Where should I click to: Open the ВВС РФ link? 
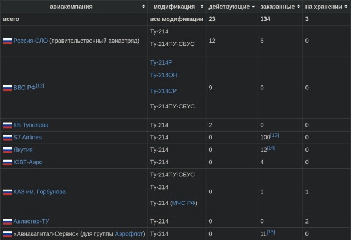pyautogui.click(x=24, y=88)
